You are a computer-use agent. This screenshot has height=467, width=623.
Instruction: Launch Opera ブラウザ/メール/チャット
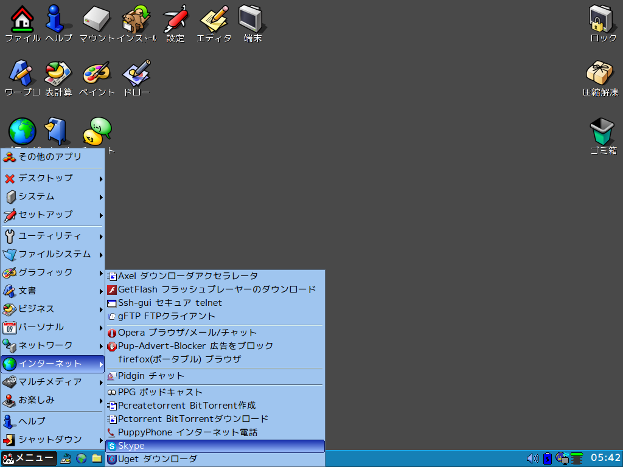click(x=215, y=333)
